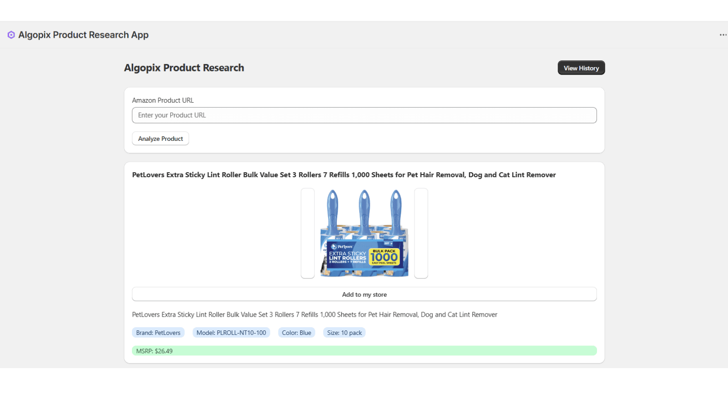Click the Algopix Product Research App title

[x=83, y=35]
